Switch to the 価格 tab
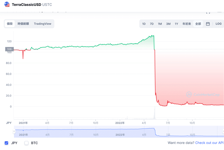The height and width of the screenshot is (150, 224). pyautogui.click(x=10, y=24)
